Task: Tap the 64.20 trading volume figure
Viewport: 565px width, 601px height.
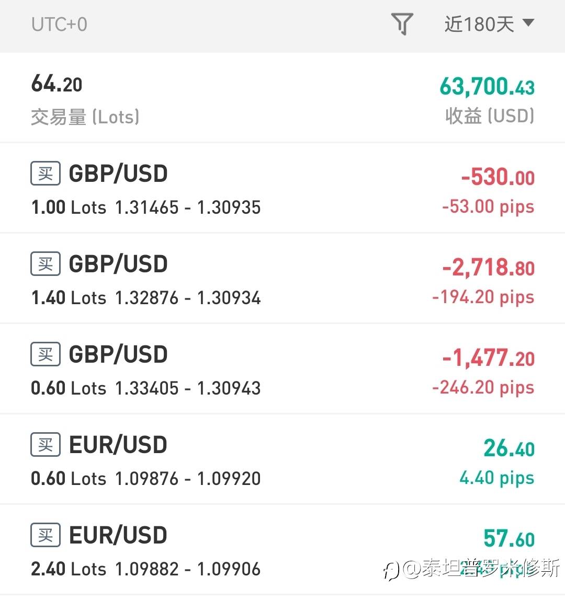Action: (x=56, y=84)
